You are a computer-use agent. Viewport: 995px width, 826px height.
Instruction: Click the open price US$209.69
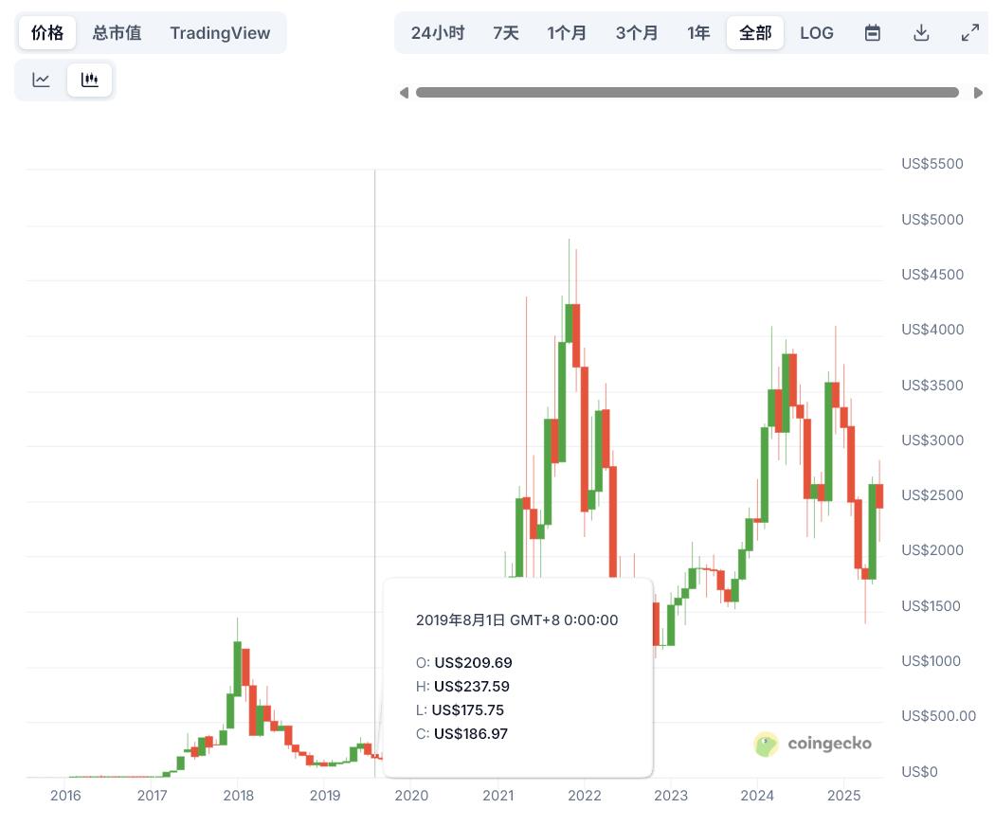(474, 662)
